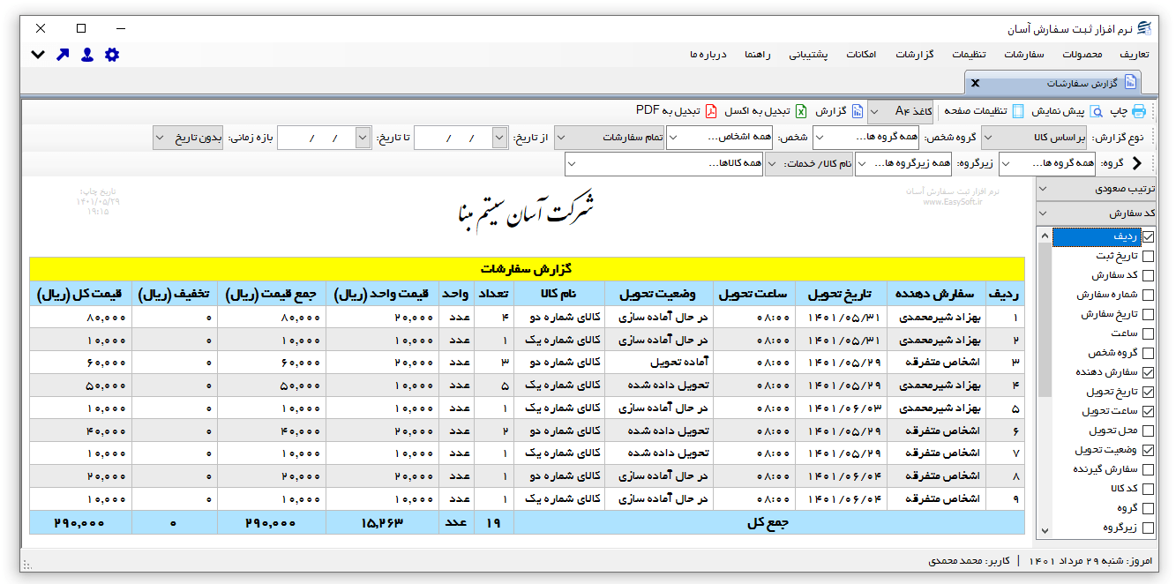Viewport: 1176px width, 584px height.
Task: Open the سفارشات menu
Action: click(1024, 55)
